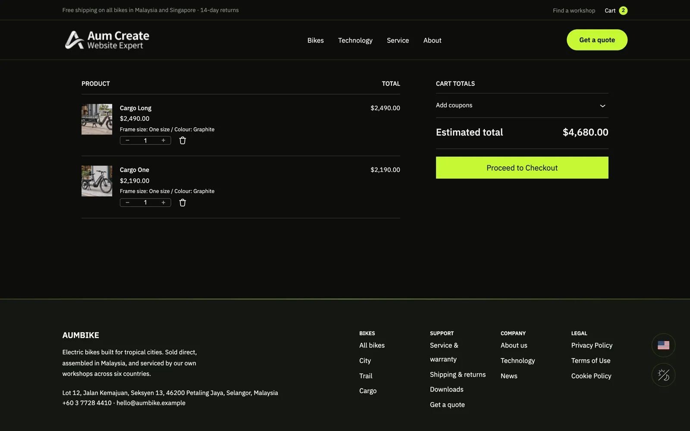Open Terms of Use footer link
Screen dimensions: 690x431
[x=591, y=361]
